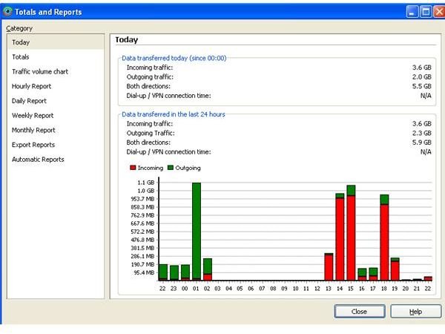Click the '1.1 GB' axis label
The image size is (445, 334).
pyautogui.click(x=146, y=183)
